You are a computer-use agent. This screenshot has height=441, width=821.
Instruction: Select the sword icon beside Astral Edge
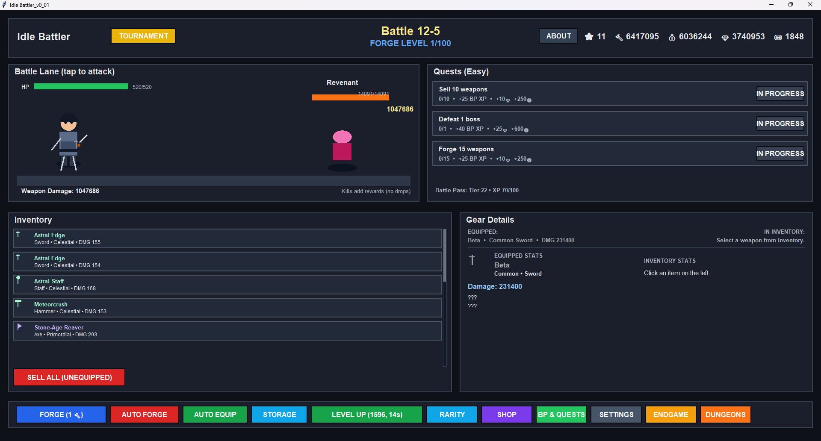point(18,235)
